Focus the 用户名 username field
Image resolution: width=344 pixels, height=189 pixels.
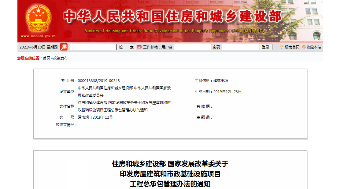tap(192, 47)
